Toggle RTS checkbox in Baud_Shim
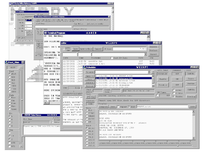Viewport: 205px width, 154px height. (x=10, y=146)
